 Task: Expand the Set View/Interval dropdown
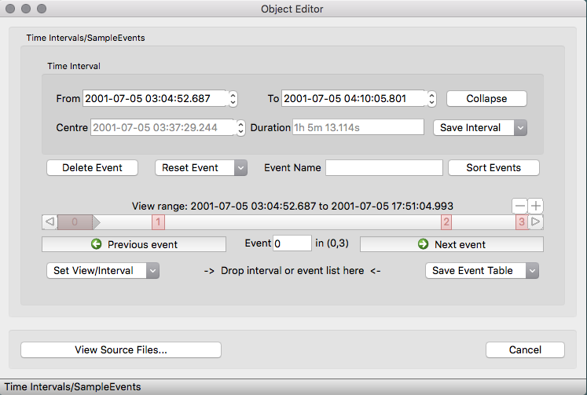click(x=103, y=270)
